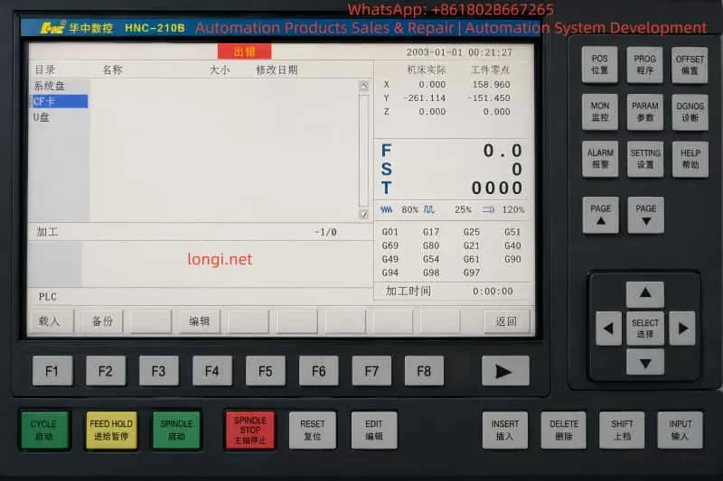Image resolution: width=723 pixels, height=481 pixels.
Task: Click the Y machine coordinate -261.114
Action: click(x=424, y=98)
